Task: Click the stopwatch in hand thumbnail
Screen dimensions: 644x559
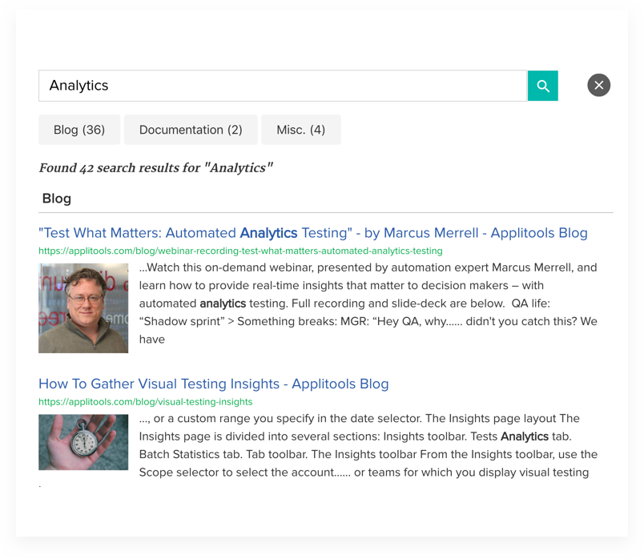Action: tap(83, 442)
